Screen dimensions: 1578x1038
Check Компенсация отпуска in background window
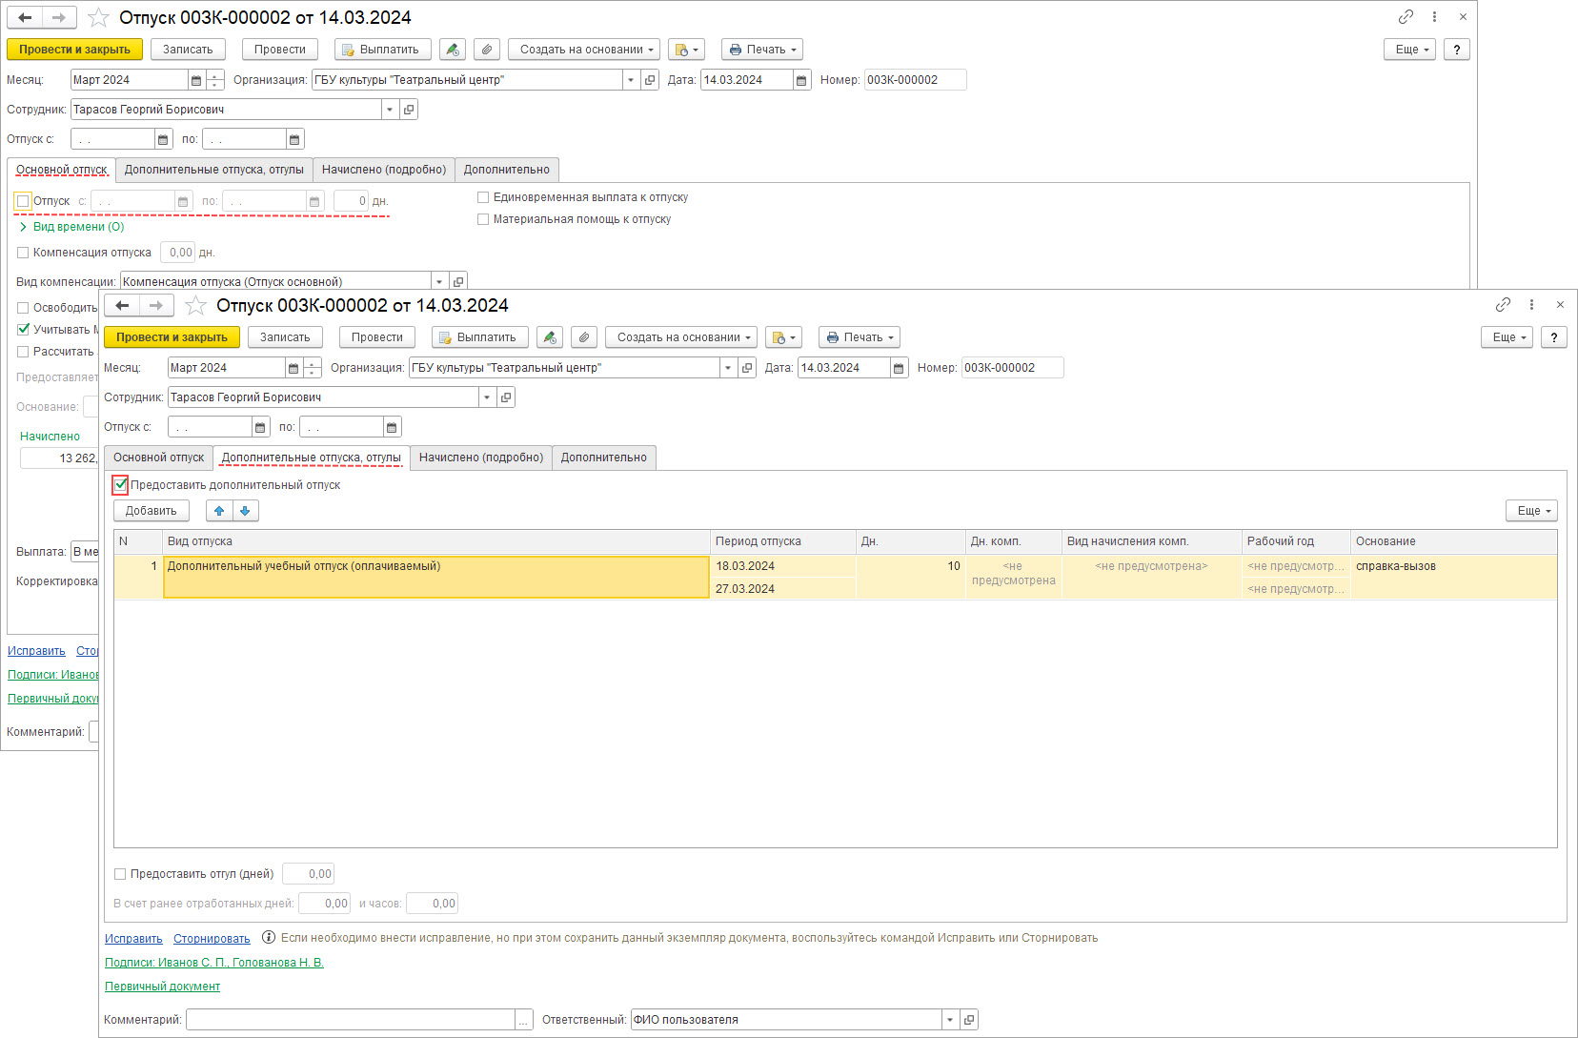[23, 253]
